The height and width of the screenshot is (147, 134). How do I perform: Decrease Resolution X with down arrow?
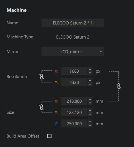click(x=90, y=73)
